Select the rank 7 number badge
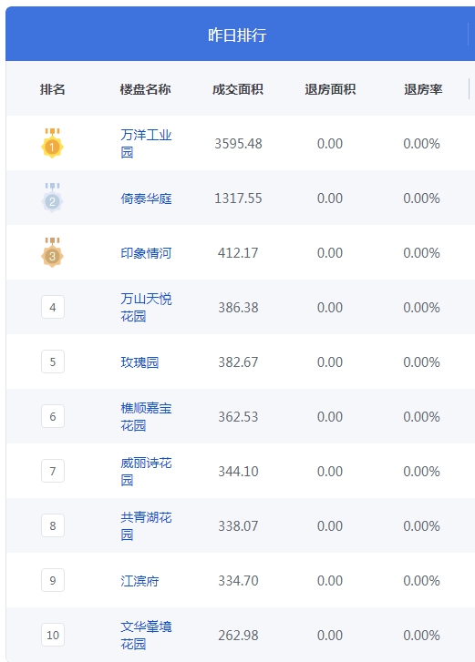Image resolution: width=475 pixels, height=662 pixels. click(x=53, y=471)
